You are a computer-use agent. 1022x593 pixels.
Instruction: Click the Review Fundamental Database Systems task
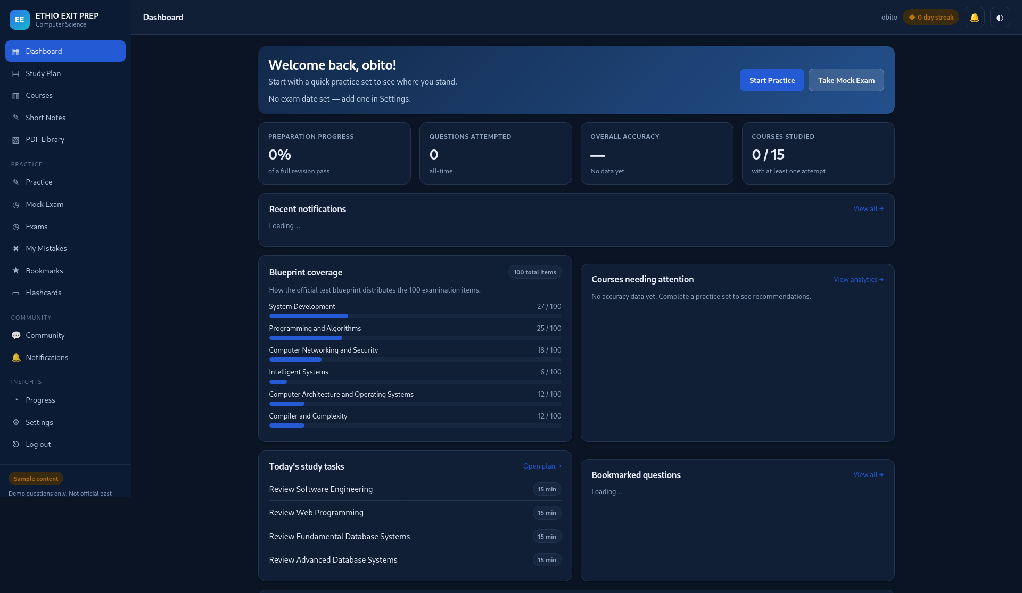tap(415, 537)
